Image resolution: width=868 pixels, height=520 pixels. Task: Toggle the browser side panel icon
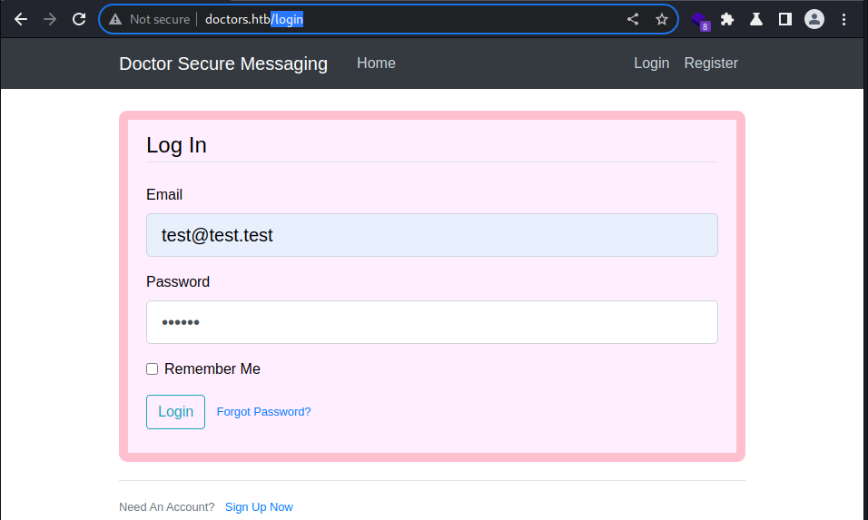tap(785, 19)
